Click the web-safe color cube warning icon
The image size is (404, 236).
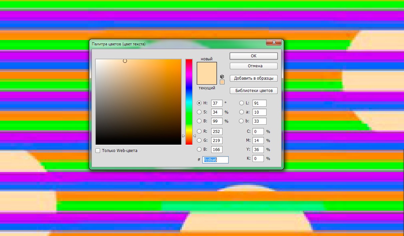(222, 77)
